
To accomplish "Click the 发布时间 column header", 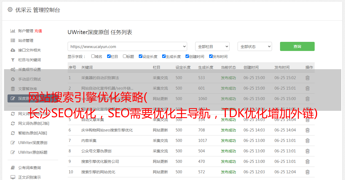I will pos(282,67).
